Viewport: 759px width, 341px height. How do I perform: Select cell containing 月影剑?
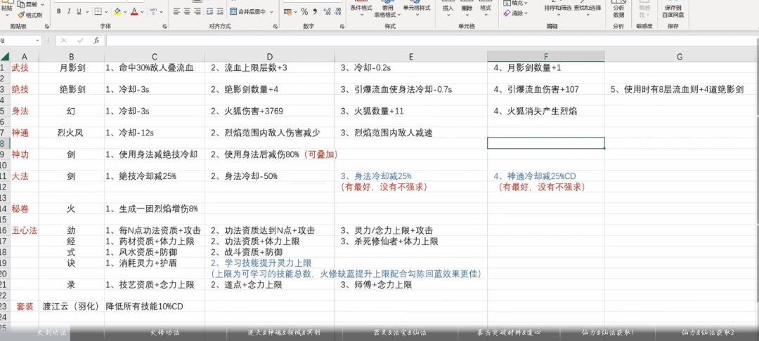[72, 68]
